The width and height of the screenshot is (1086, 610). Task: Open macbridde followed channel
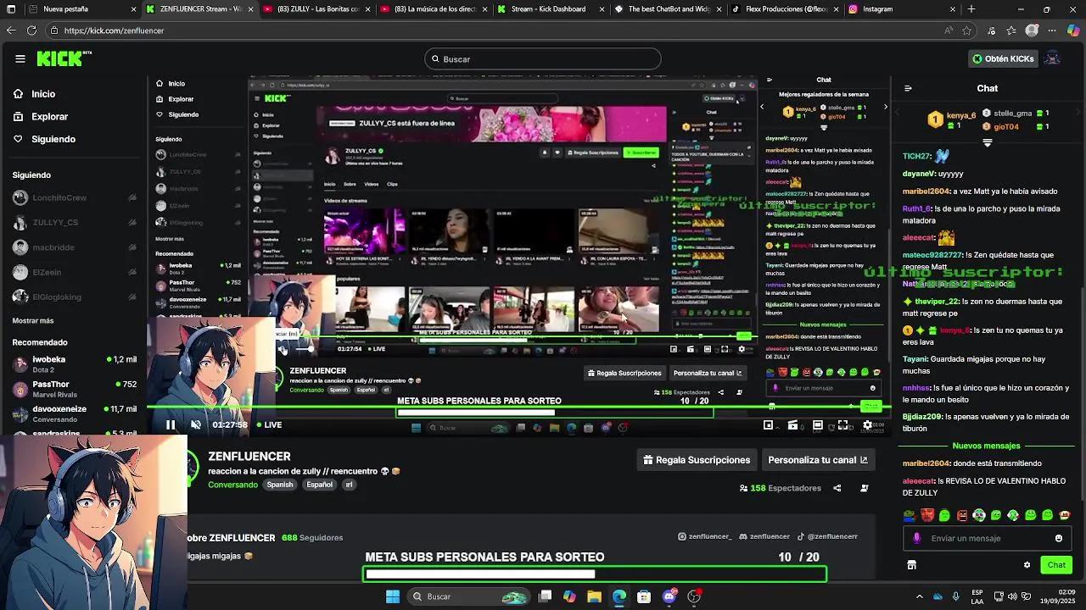(75, 247)
